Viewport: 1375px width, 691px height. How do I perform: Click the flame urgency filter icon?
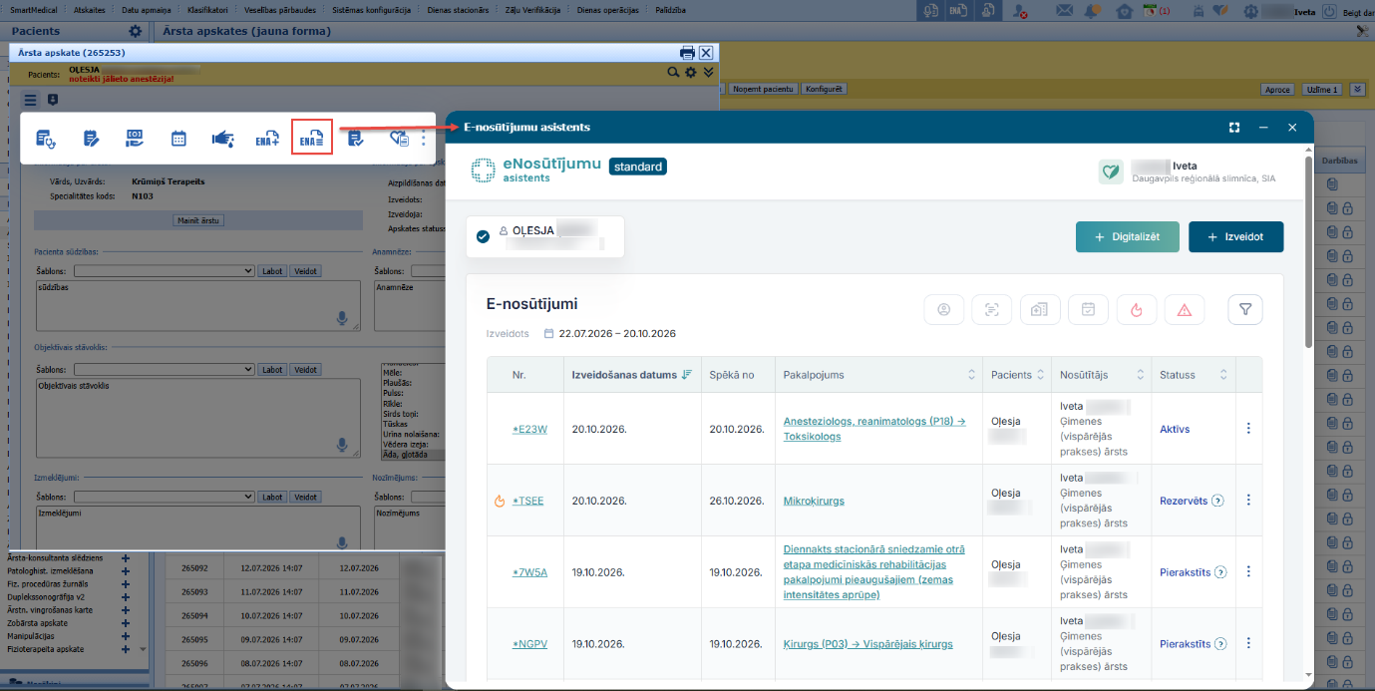1137,310
